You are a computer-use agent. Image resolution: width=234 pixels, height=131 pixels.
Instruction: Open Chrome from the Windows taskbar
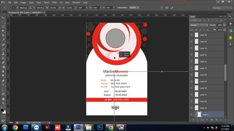click(x=15, y=127)
